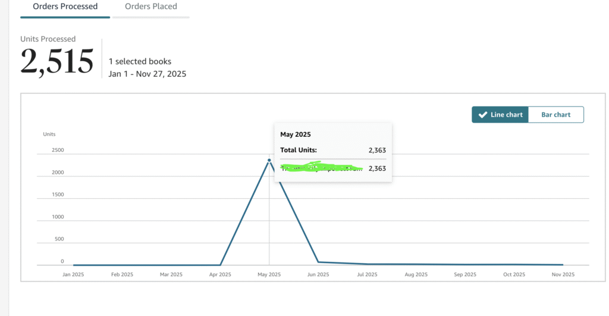
Task: Click the line's Nov 2025 endpoint
Action: (563, 265)
